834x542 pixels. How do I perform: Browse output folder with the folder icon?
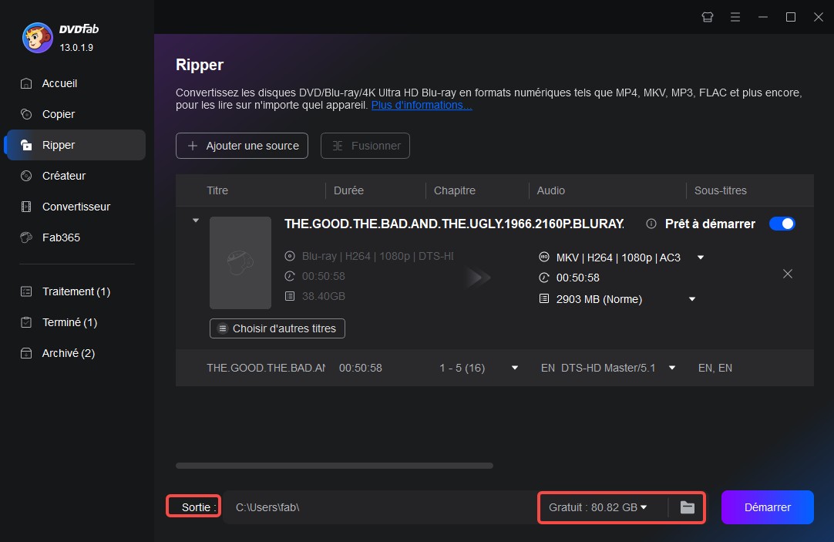[688, 507]
